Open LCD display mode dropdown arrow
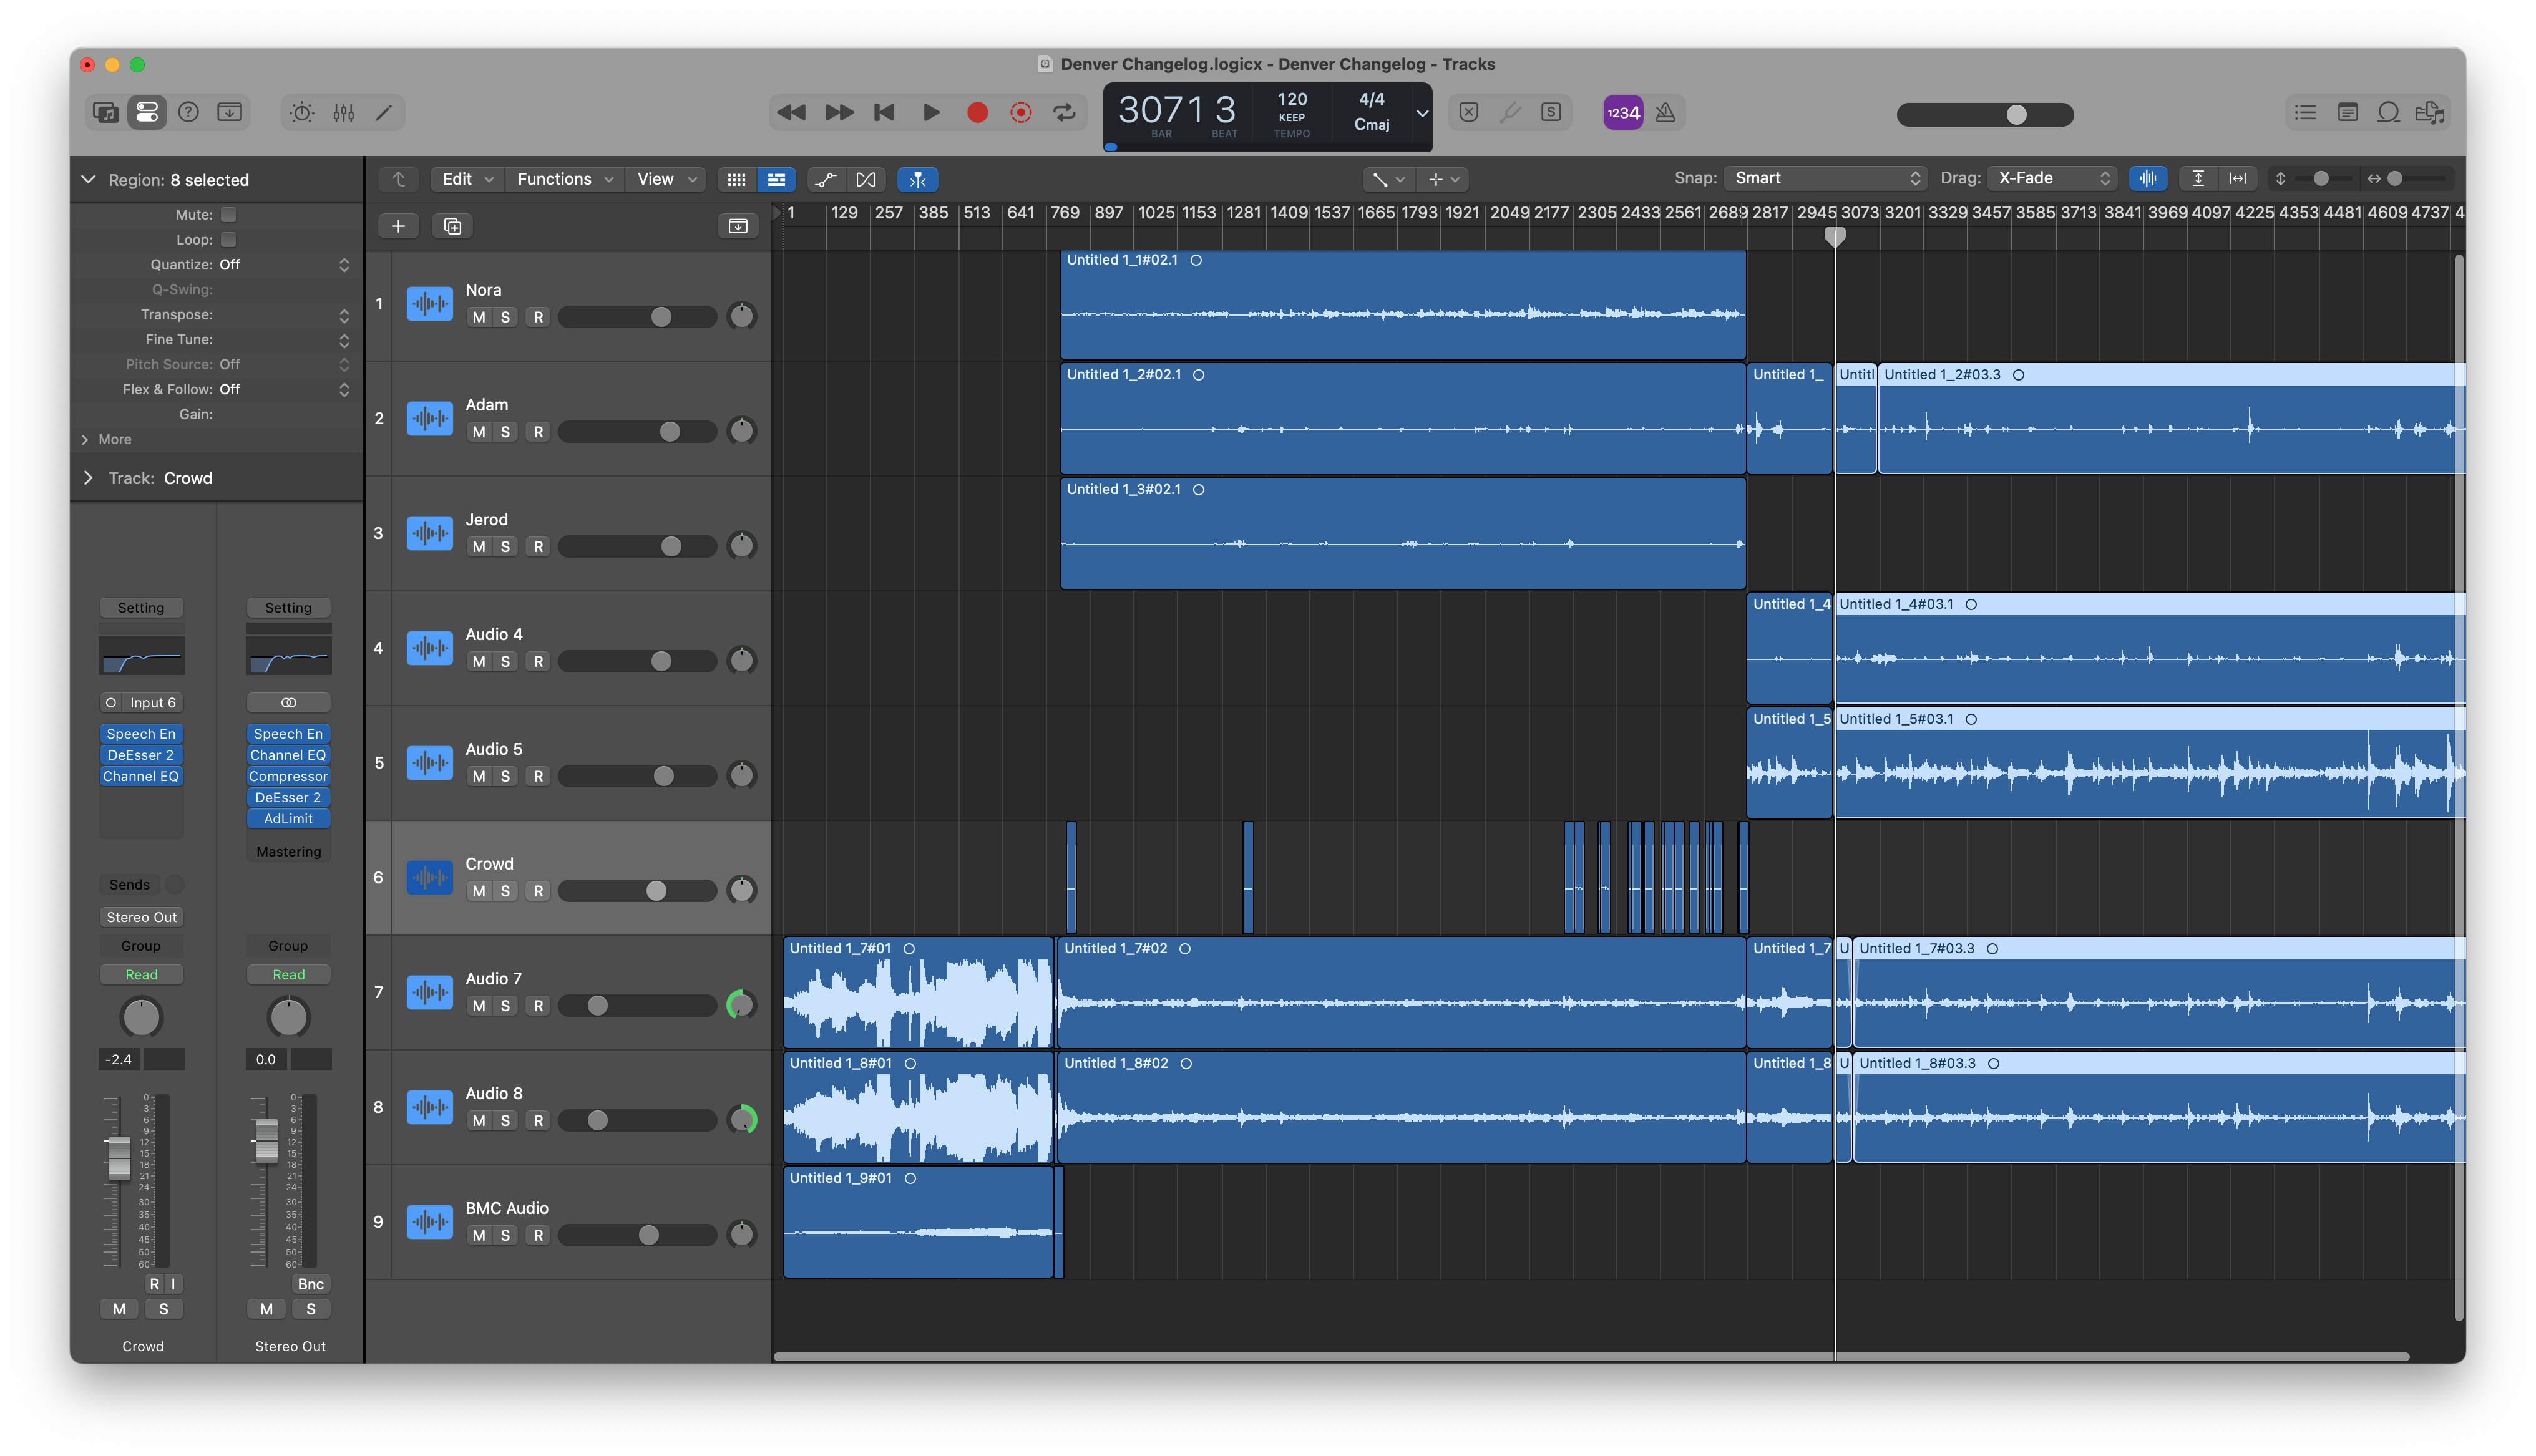The image size is (2536, 1456). 1421,113
